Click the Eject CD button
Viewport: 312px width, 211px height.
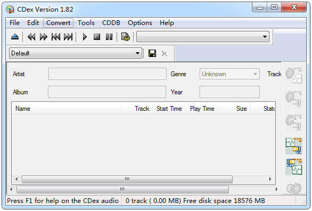tap(15, 37)
